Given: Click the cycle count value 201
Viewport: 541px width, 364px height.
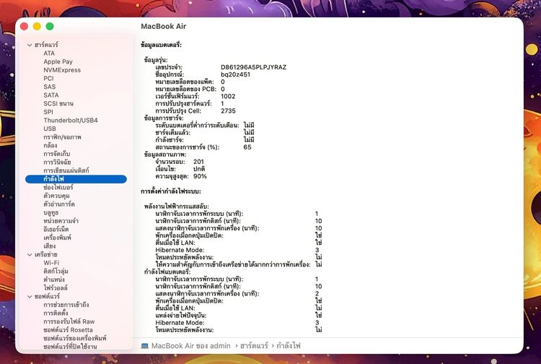Looking at the screenshot, I should point(199,162).
